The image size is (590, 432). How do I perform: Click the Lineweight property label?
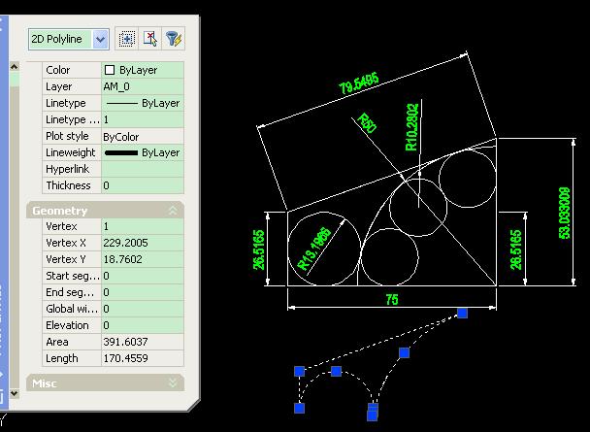[x=71, y=152]
